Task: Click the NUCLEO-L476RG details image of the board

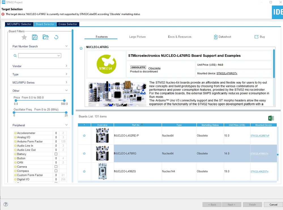Action: tap(117, 93)
